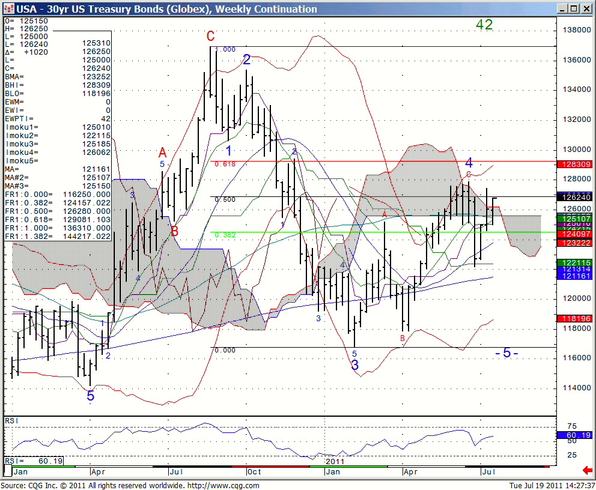The width and height of the screenshot is (596, 490).
Task: Click the O= 125150 open value in study panel
Action: point(24,20)
